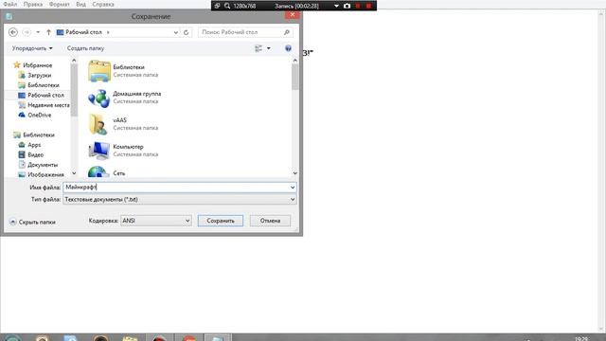Take a snapshot with recorder's camera icon
This screenshot has width=606, height=341.
click(347, 6)
